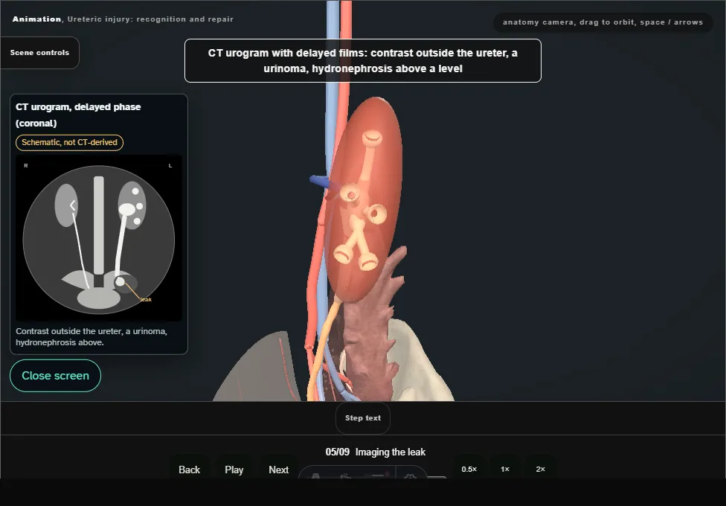Close the CT urogram screen
Image resolution: width=726 pixels, height=506 pixels.
(56, 376)
